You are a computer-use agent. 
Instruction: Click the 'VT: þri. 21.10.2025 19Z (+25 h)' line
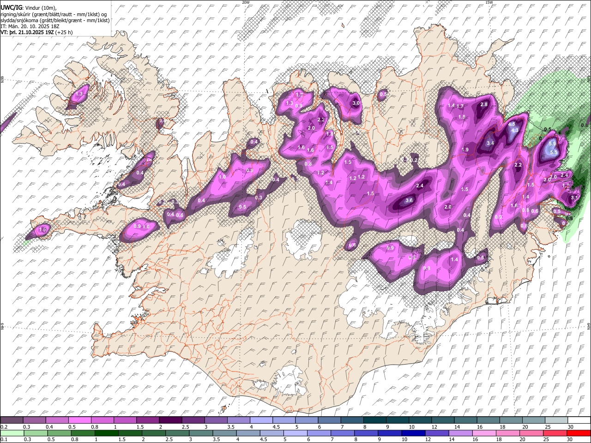pos(36,32)
